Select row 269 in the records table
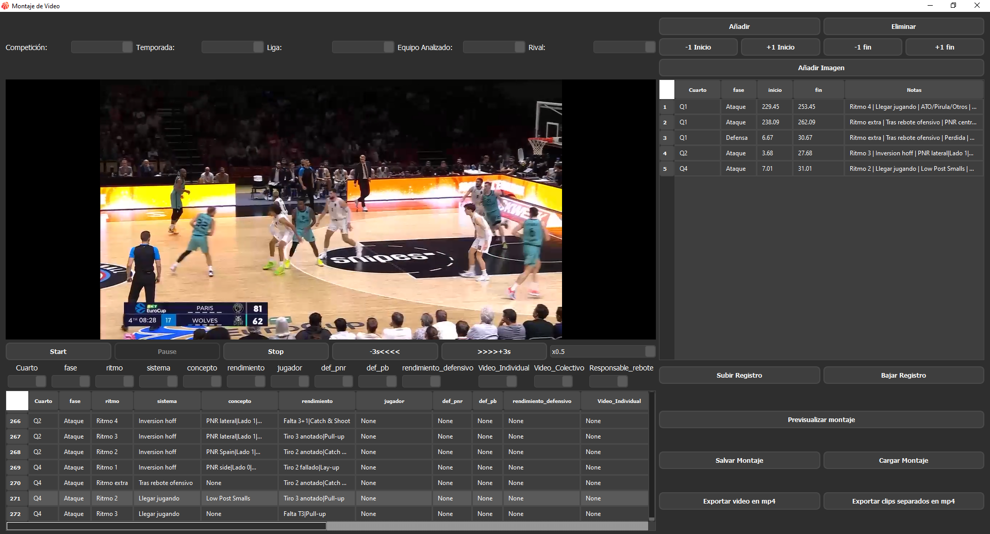Image resolution: width=990 pixels, height=534 pixels. tap(15, 467)
